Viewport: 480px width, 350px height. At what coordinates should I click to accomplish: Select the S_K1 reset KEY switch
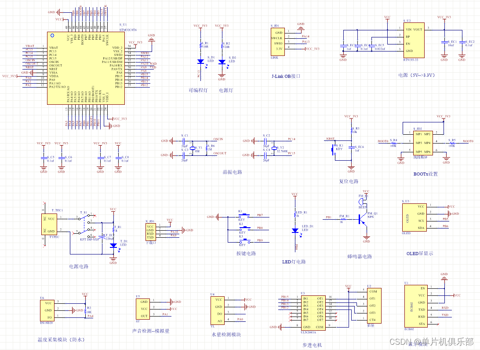[x=334, y=150]
